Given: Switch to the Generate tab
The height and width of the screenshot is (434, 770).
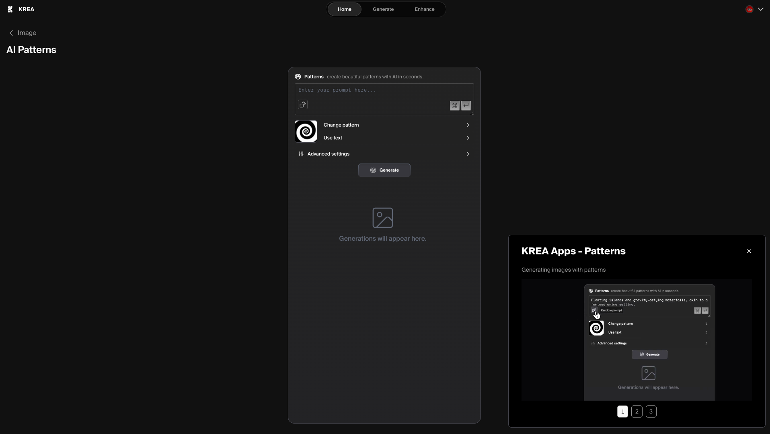Looking at the screenshot, I should (383, 9).
